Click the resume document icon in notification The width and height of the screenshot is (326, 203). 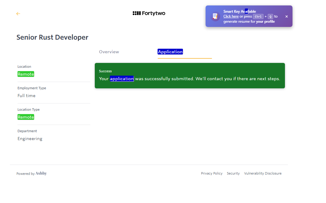[215, 16]
